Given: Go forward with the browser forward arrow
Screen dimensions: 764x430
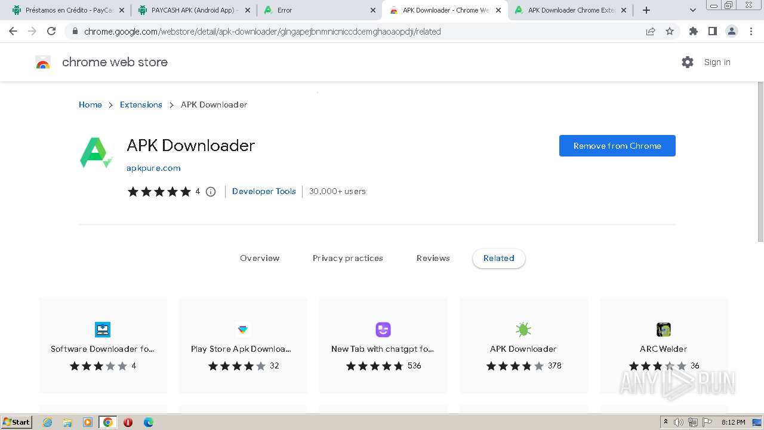Looking at the screenshot, I should click(32, 31).
